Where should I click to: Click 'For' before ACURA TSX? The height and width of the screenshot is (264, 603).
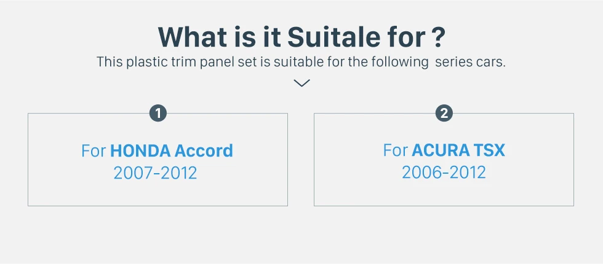tap(395, 150)
